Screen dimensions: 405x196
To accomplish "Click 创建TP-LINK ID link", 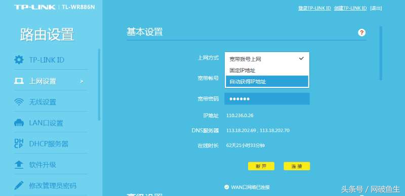I will (x=350, y=8).
